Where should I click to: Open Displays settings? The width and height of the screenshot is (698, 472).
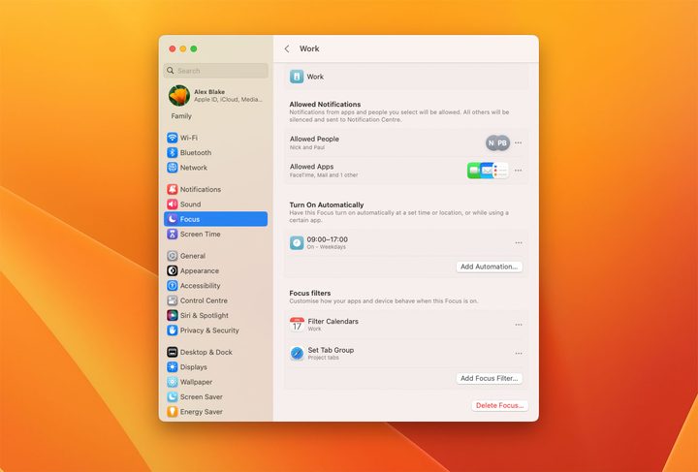pos(216,367)
